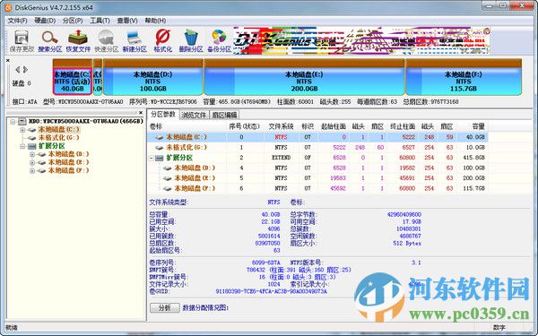The width and height of the screenshot is (538, 336).
Task: Open Search Partition (搜索分区) tool
Action: click(x=49, y=41)
